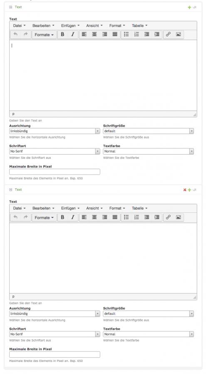Open Tabelle menu in second editor
This screenshot has width=206, height=374.
coord(139,208)
